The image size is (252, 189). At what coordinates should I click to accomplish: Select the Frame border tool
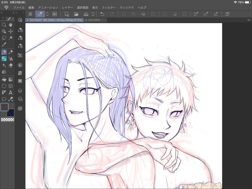point(11,86)
